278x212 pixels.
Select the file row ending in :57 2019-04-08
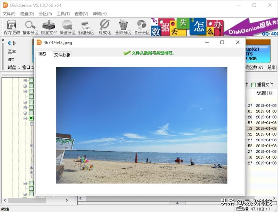[262, 123]
